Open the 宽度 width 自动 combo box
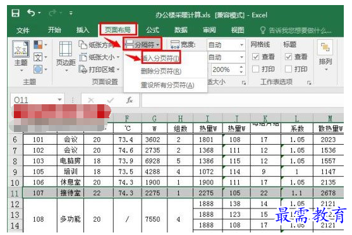Screen dimensions: 352x235 click(226, 45)
